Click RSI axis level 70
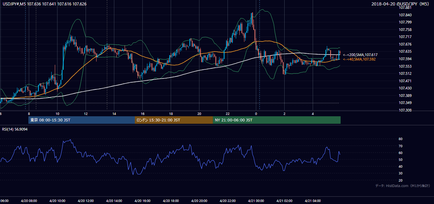The height and width of the screenshot is (204, 434). (400, 146)
